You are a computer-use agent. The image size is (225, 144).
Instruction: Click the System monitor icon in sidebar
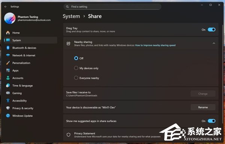(8, 40)
